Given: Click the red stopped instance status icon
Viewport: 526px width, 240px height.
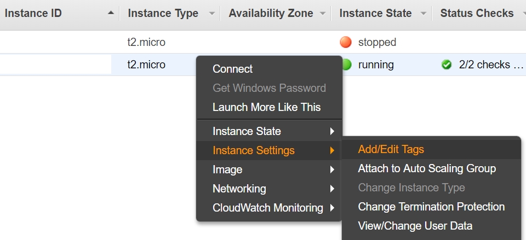Looking at the screenshot, I should click(x=345, y=42).
